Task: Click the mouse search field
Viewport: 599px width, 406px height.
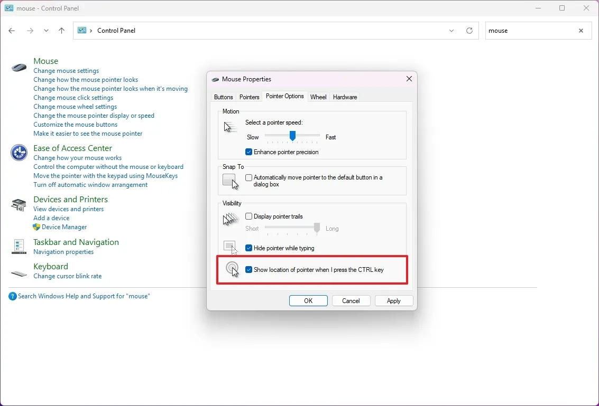Action: (529, 31)
